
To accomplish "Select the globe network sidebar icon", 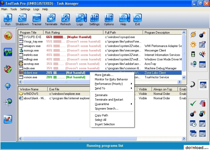I will 8,86.
